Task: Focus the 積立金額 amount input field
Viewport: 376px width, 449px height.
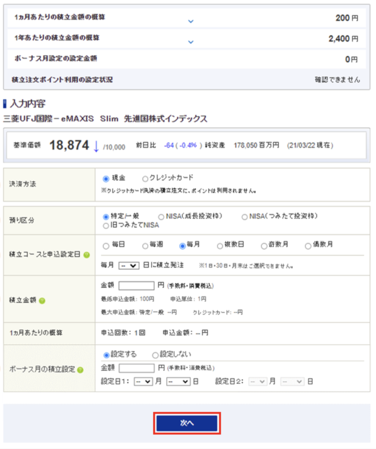Action: click(136, 286)
